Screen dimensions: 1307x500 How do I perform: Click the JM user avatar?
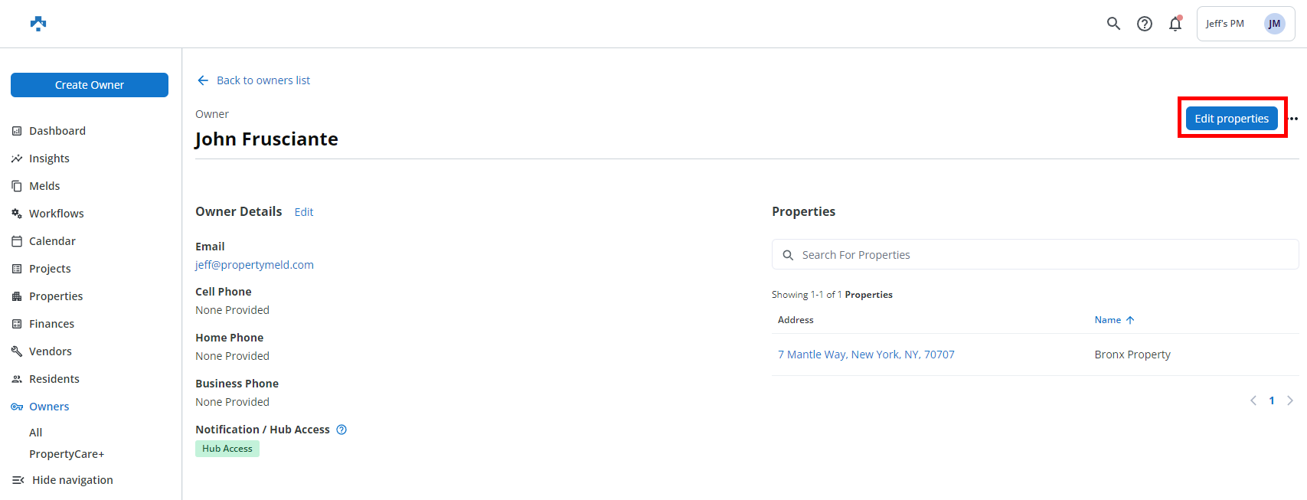1274,24
